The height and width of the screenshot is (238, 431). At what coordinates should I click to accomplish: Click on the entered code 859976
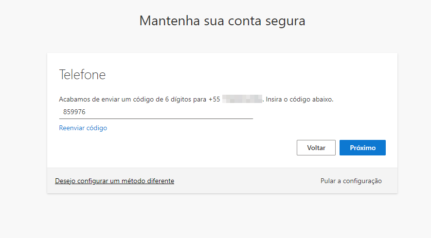(x=74, y=112)
